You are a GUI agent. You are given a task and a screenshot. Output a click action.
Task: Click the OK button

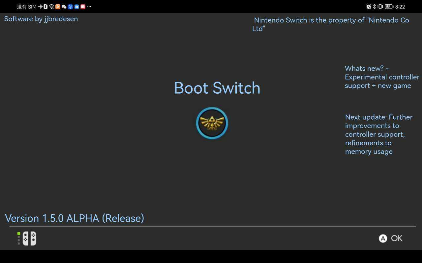391,238
